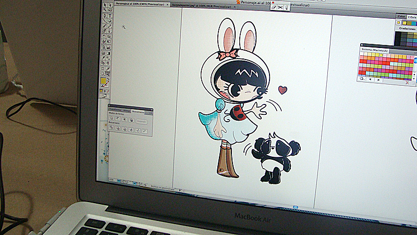The height and width of the screenshot is (235, 417).
Task: Load the next swatch library with the right arrow
Action: 379,80
